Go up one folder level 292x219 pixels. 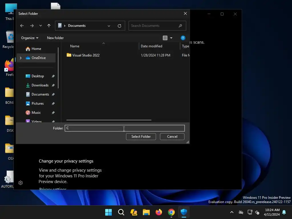(x=49, y=26)
